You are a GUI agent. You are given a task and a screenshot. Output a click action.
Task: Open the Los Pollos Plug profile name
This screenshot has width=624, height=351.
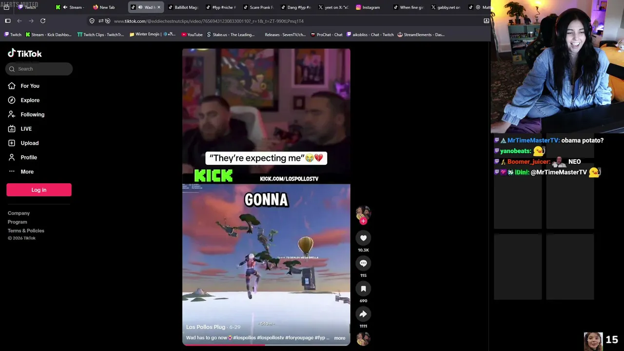(206, 327)
